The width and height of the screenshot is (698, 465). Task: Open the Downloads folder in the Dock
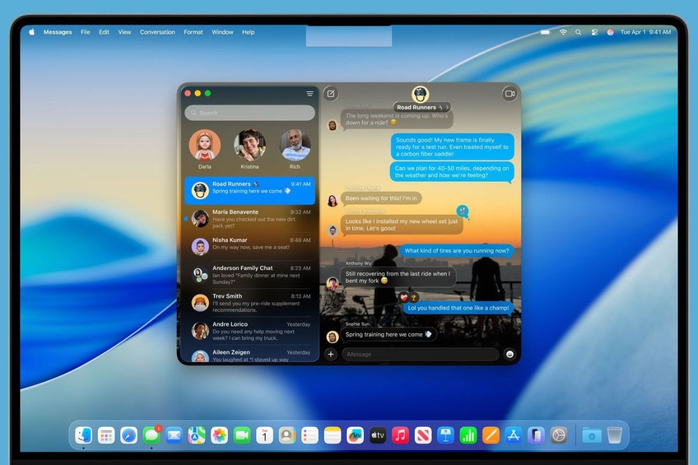(x=592, y=435)
